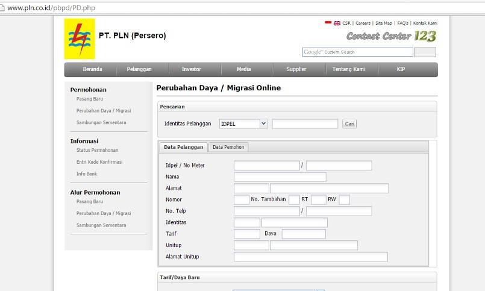Switch language with the UK flag icon
Screen dimensions: 485x291
(337, 23)
